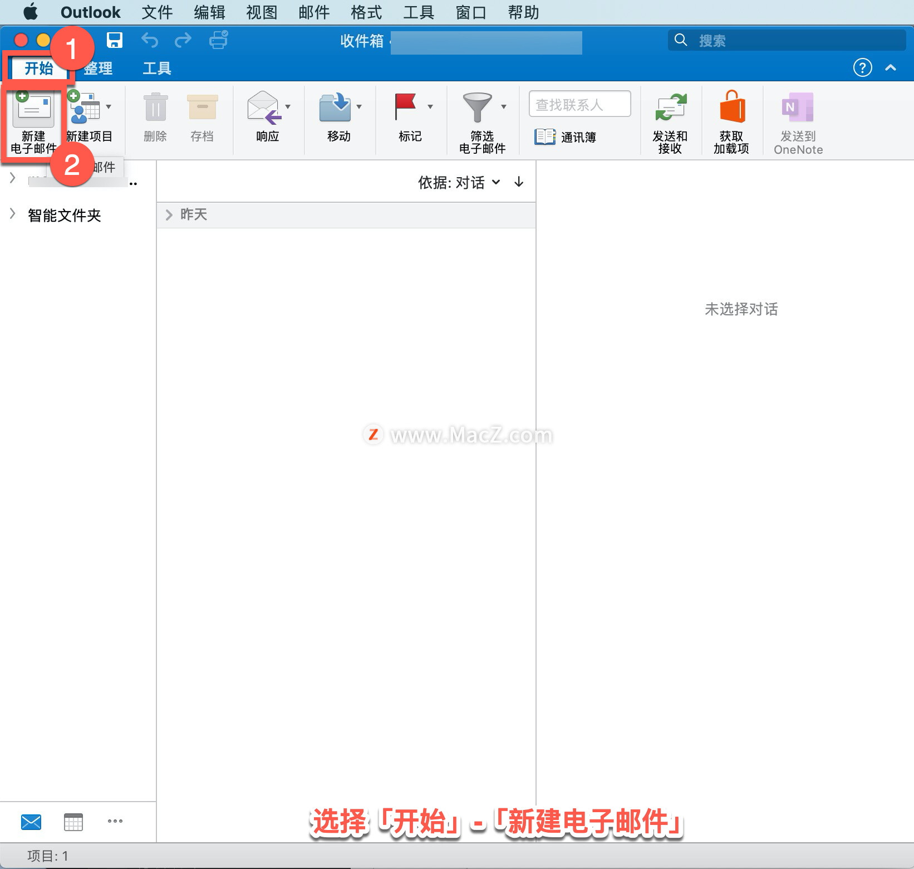Expand the account folder in sidebar

tap(12, 178)
